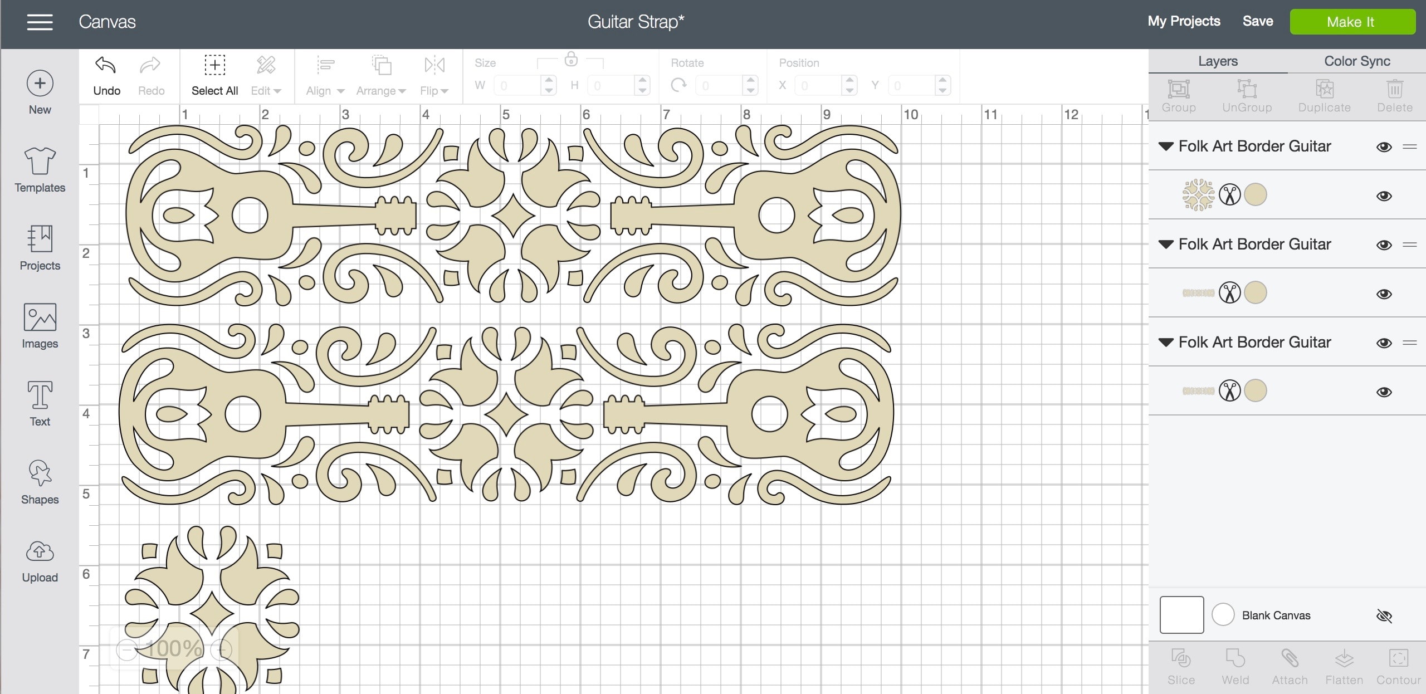Click the Duplicate layer icon
This screenshot has width=1426, height=694.
pos(1325,96)
